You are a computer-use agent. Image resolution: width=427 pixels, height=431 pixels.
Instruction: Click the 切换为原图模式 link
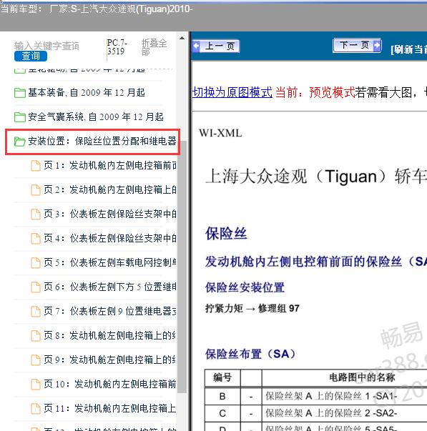(x=232, y=92)
